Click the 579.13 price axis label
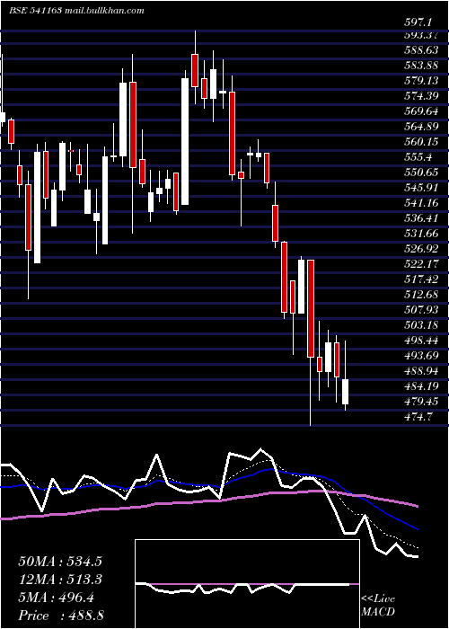This screenshot has height=629, width=449. coord(420,80)
